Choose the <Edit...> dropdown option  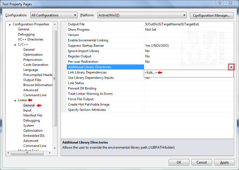(151, 73)
